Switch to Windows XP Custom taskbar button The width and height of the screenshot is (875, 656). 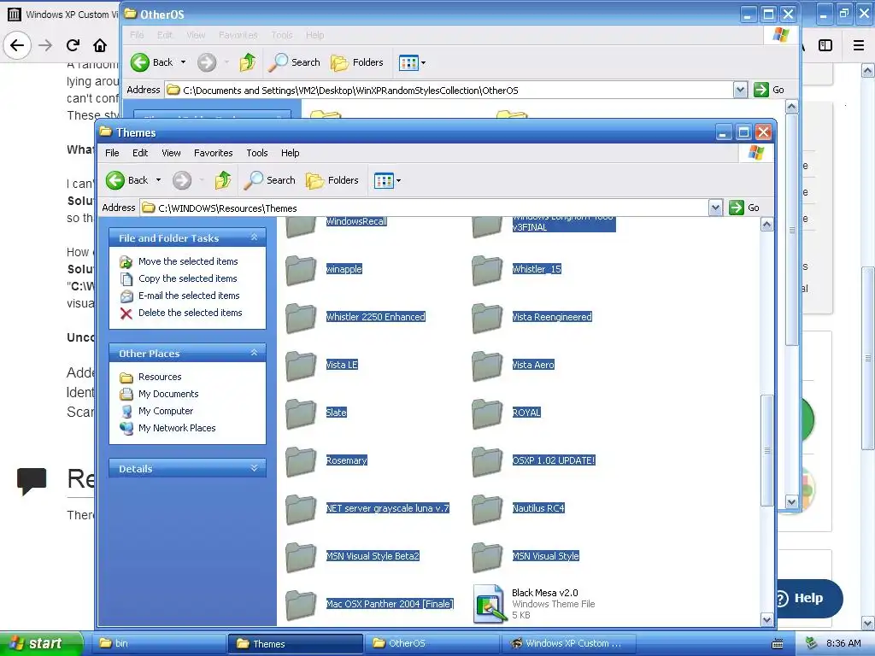click(x=568, y=643)
